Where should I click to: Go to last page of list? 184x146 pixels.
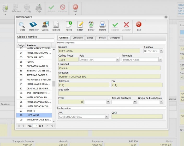(52, 126)
